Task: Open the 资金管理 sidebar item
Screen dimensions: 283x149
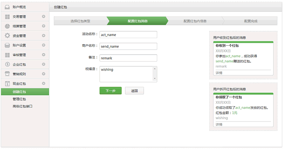Action: pyautogui.click(x=25, y=36)
